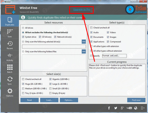Uncheck the Videos type checkbox

click(x=108, y=32)
